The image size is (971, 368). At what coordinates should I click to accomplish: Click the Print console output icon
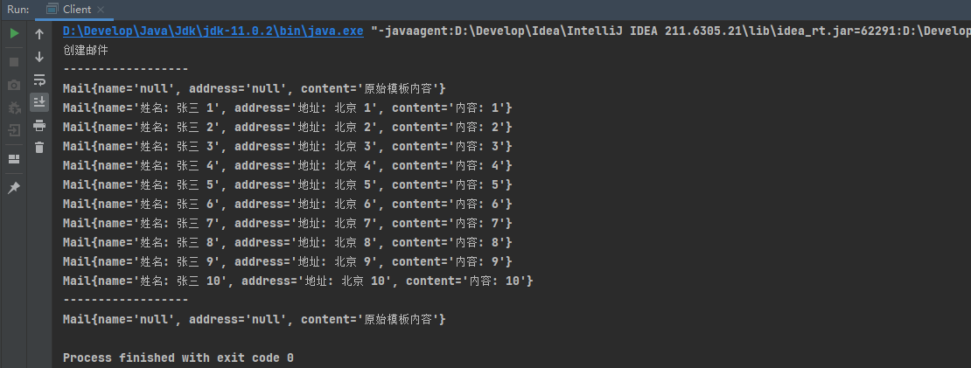(39, 125)
